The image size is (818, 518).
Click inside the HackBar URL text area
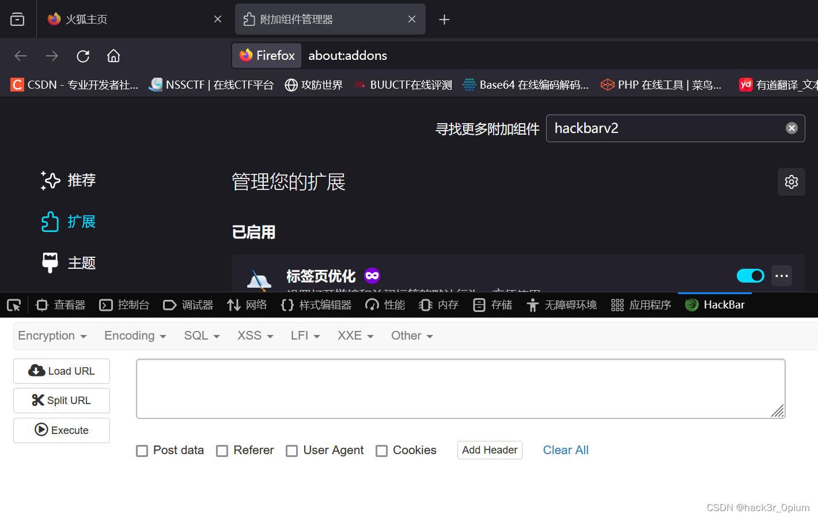point(460,389)
